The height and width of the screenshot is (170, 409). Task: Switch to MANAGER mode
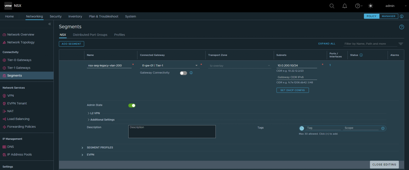[388, 16]
